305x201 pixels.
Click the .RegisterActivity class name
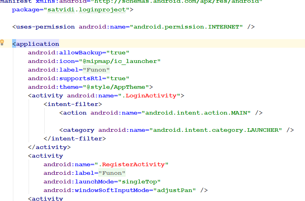click(133, 164)
